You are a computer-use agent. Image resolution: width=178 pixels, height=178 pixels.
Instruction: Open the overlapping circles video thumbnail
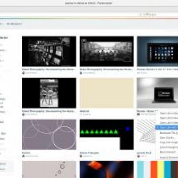point(49,134)
